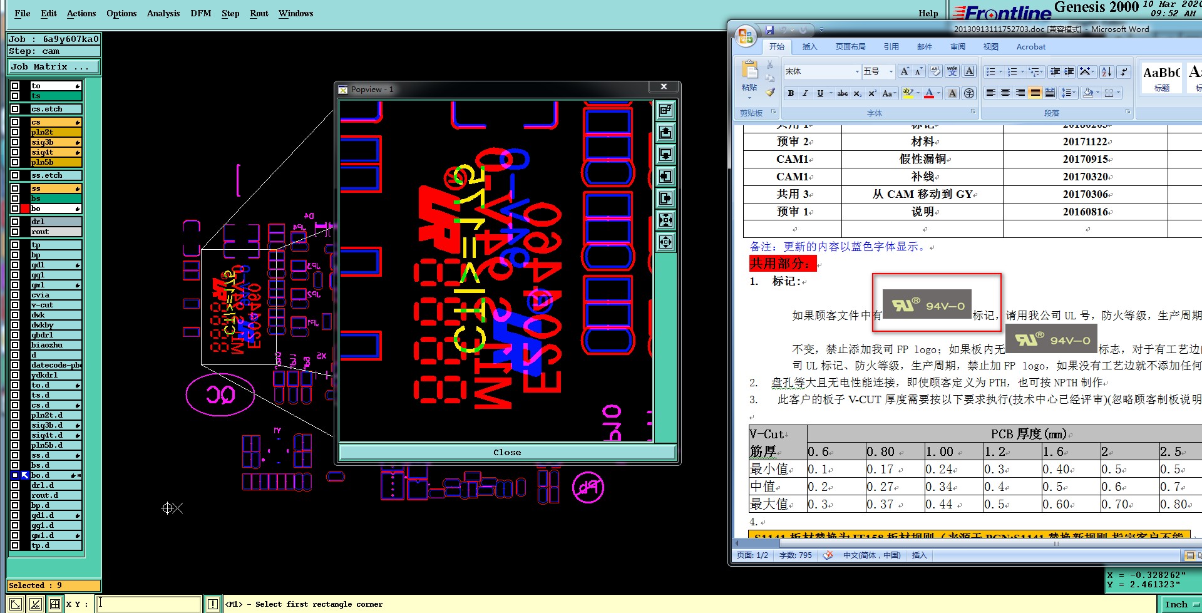
Task: Click the X Y coordinate input field
Action: click(x=148, y=604)
